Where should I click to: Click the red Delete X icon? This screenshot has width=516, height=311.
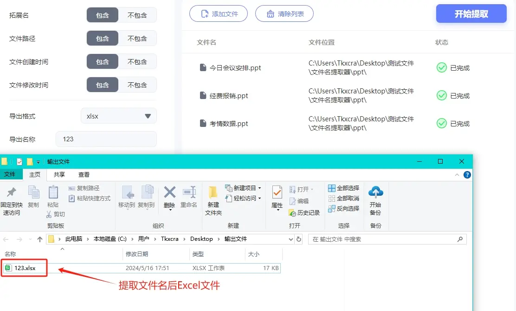pyautogui.click(x=169, y=192)
